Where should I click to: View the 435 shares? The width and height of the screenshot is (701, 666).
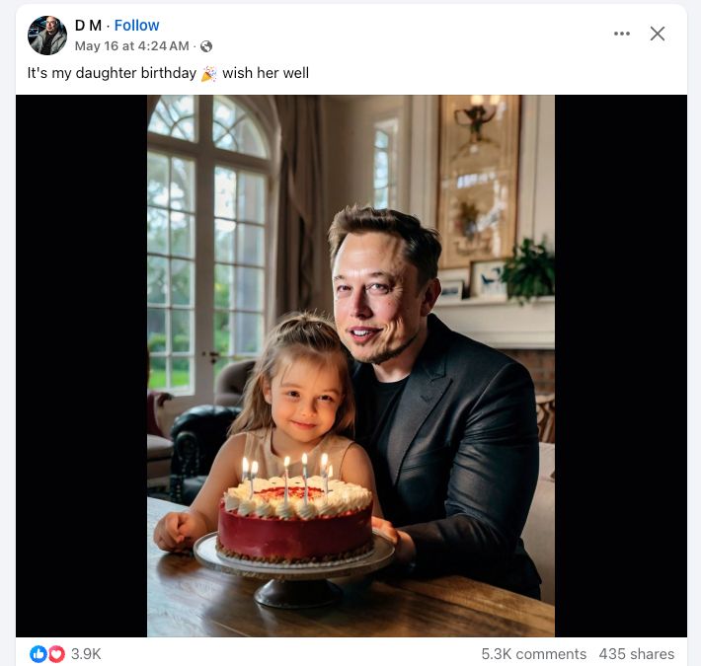pos(636,654)
